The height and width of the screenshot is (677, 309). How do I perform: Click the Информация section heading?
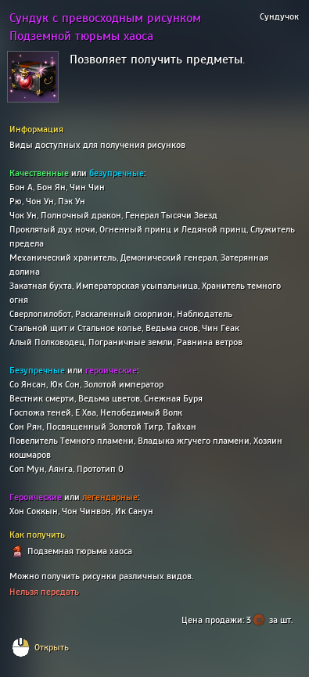36,129
